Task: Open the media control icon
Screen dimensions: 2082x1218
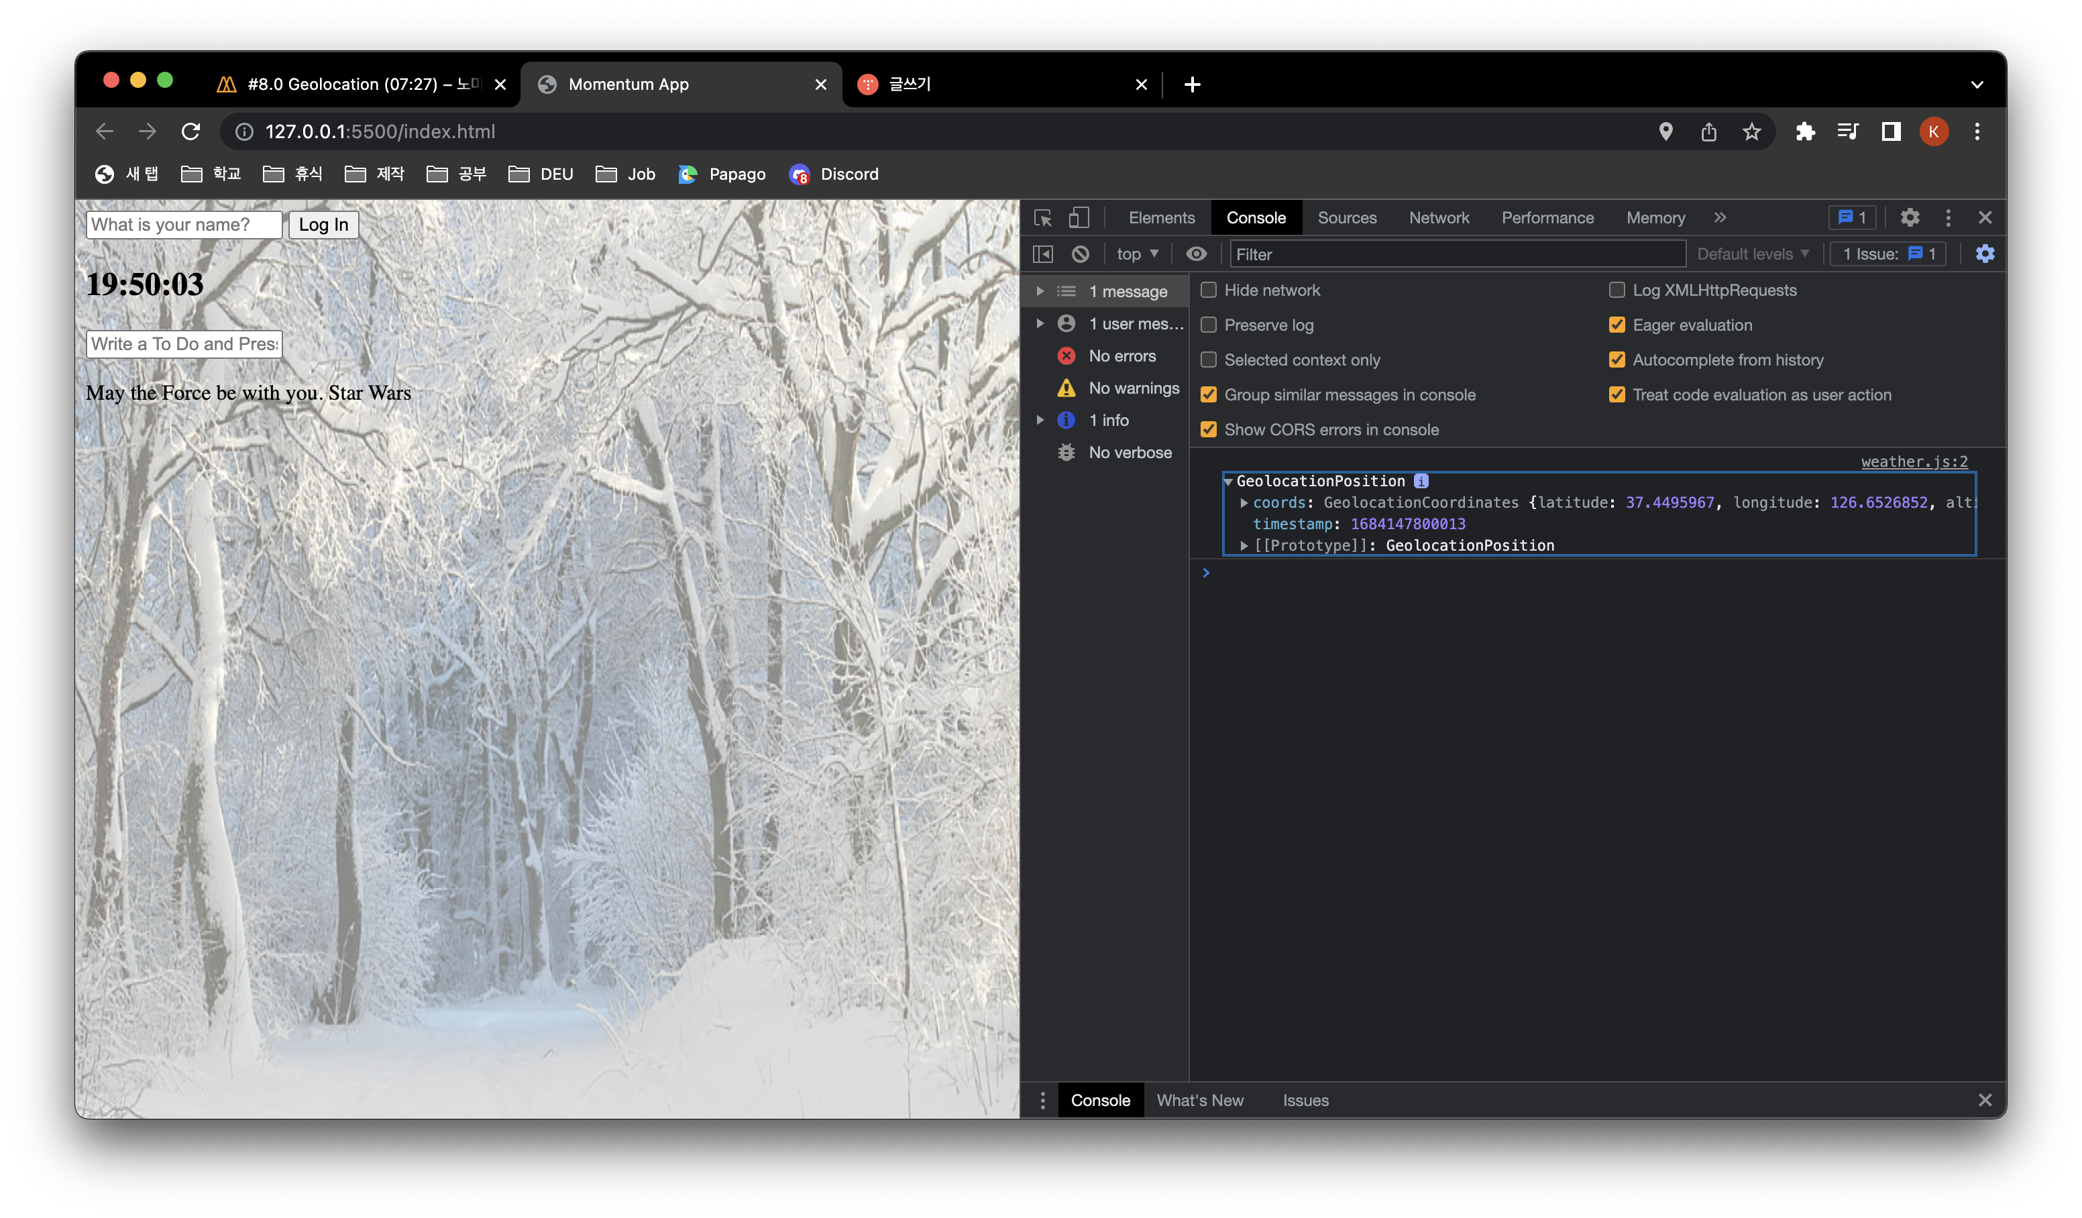Action: [1848, 131]
